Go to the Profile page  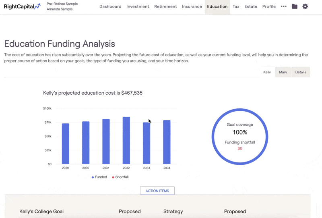pos(269,6)
